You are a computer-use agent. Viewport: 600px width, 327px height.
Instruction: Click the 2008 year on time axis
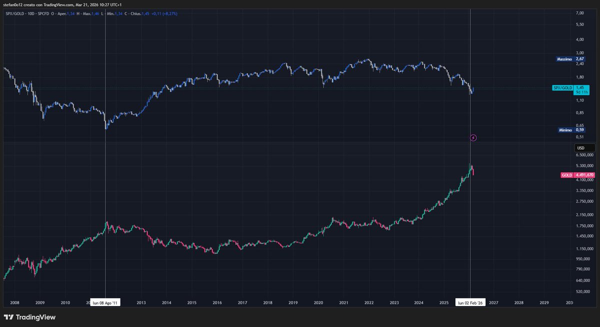click(14, 302)
